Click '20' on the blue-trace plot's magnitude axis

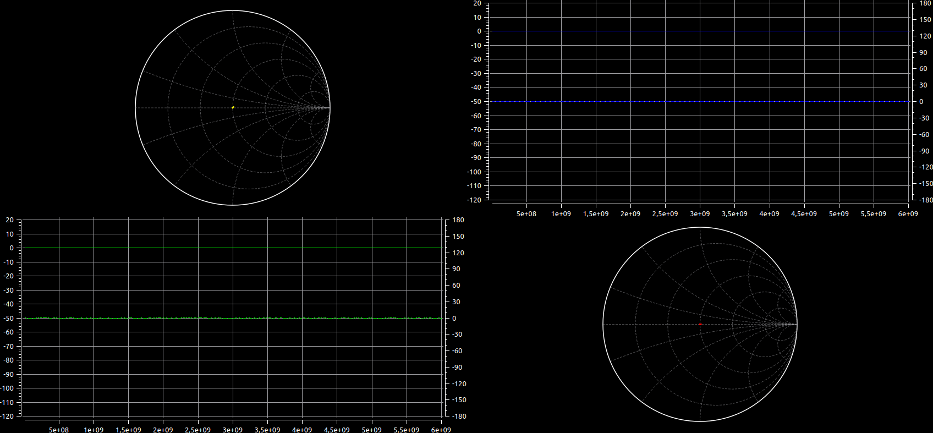478,3
